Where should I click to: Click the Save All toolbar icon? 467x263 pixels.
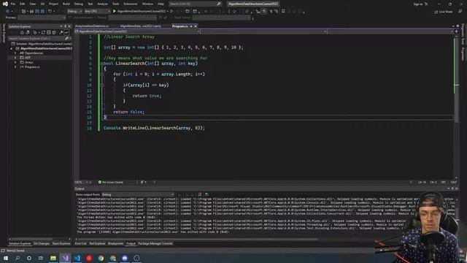pos(42,12)
